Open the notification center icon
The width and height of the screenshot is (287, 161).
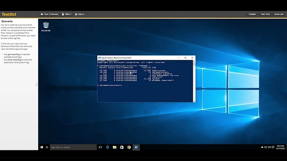[x=273, y=147]
